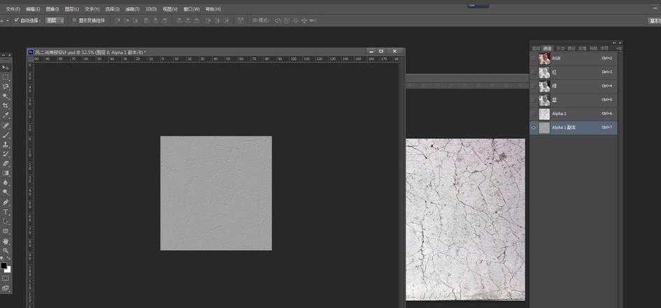Open the auto-select 图层 dropdown

(x=55, y=21)
